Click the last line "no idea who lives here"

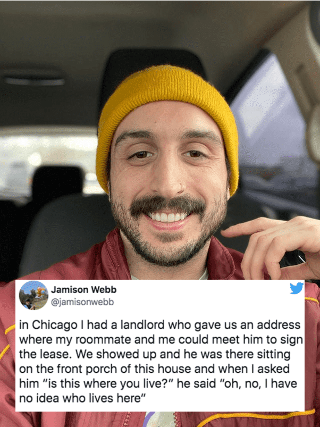tap(81, 398)
